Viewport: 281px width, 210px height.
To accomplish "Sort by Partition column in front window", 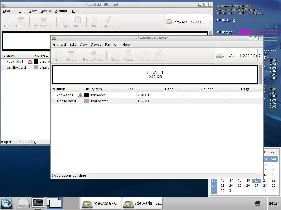I will tap(67, 89).
